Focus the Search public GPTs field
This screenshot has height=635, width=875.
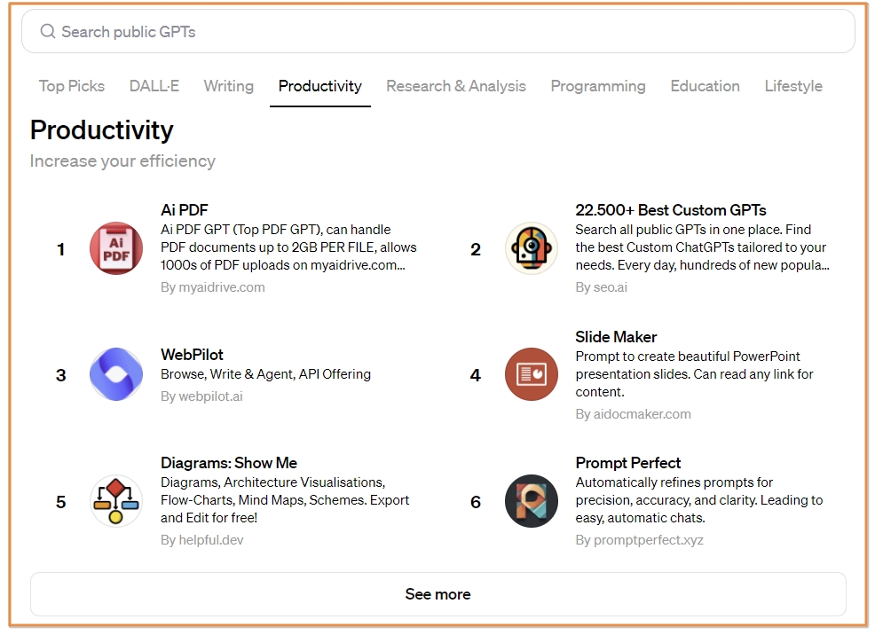point(438,32)
